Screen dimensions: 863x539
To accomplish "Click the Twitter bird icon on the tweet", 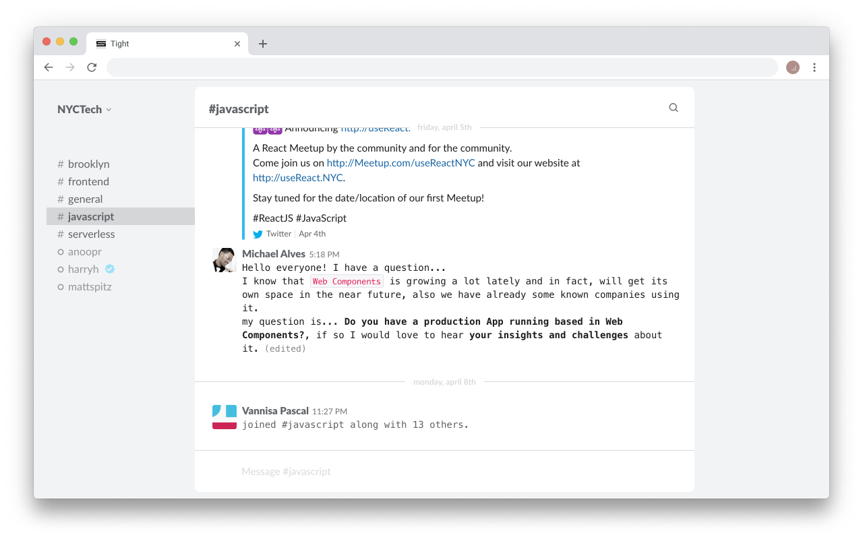I will pos(257,233).
